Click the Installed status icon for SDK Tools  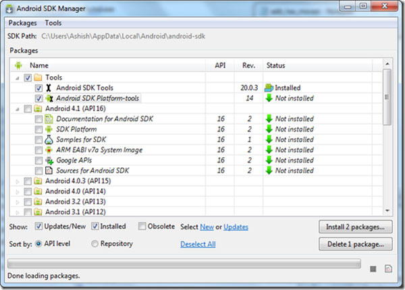click(x=269, y=88)
